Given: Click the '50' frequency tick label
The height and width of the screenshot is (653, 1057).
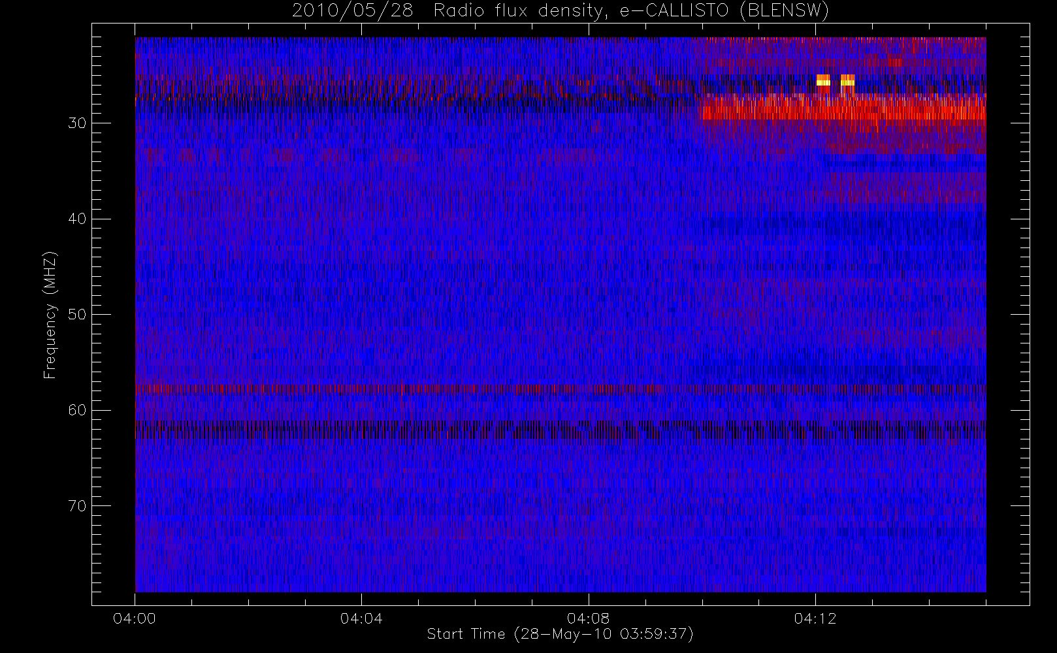Looking at the screenshot, I should [x=77, y=314].
